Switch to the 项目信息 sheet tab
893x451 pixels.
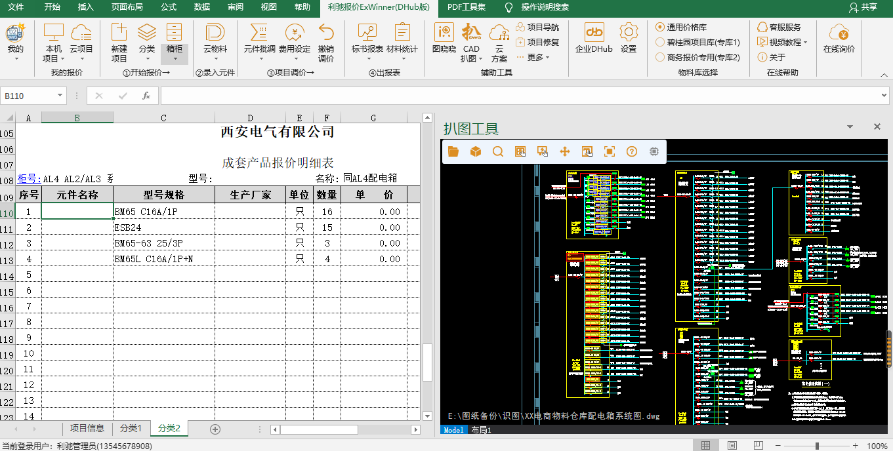pyautogui.click(x=87, y=428)
